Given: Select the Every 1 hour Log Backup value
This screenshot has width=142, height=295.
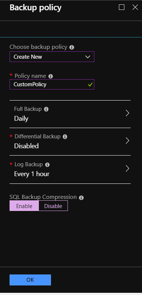Looking at the screenshot, I should [32, 174].
